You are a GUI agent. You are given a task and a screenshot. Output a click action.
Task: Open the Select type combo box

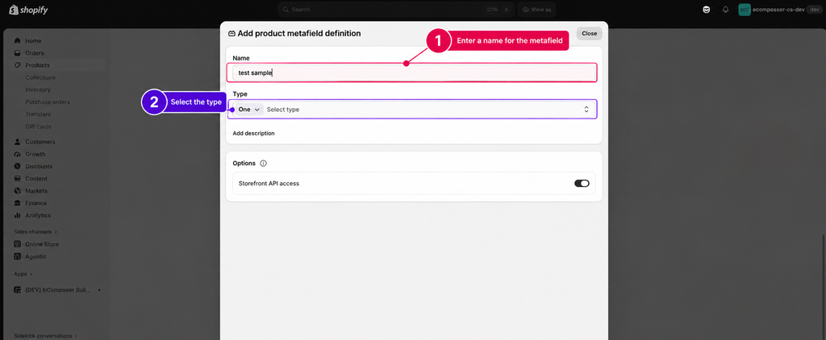[x=428, y=110]
